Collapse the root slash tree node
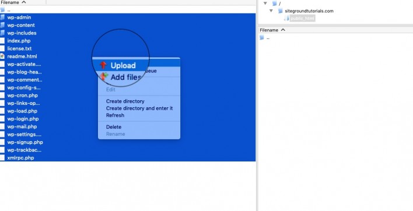The width and height of the screenshot is (413, 211). pyautogui.click(x=265, y=3)
